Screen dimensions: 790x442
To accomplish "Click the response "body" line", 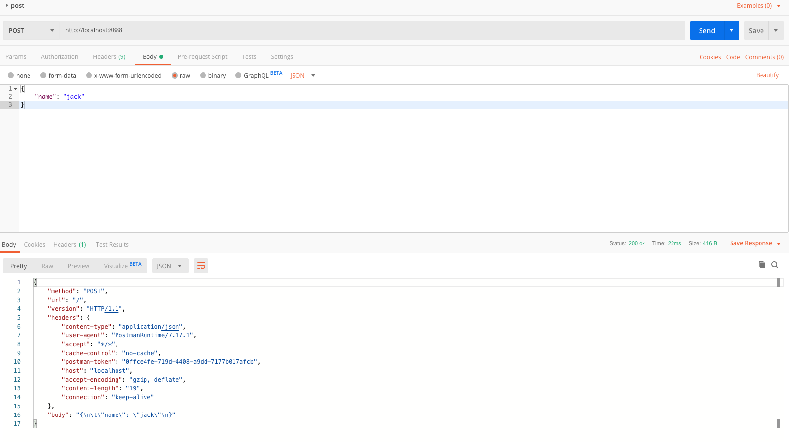I will point(111,415).
